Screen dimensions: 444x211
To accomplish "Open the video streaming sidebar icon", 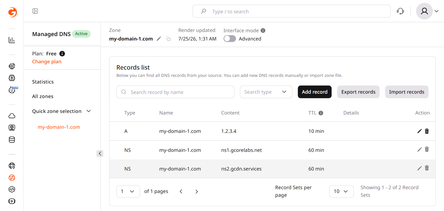I will tap(12, 201).
